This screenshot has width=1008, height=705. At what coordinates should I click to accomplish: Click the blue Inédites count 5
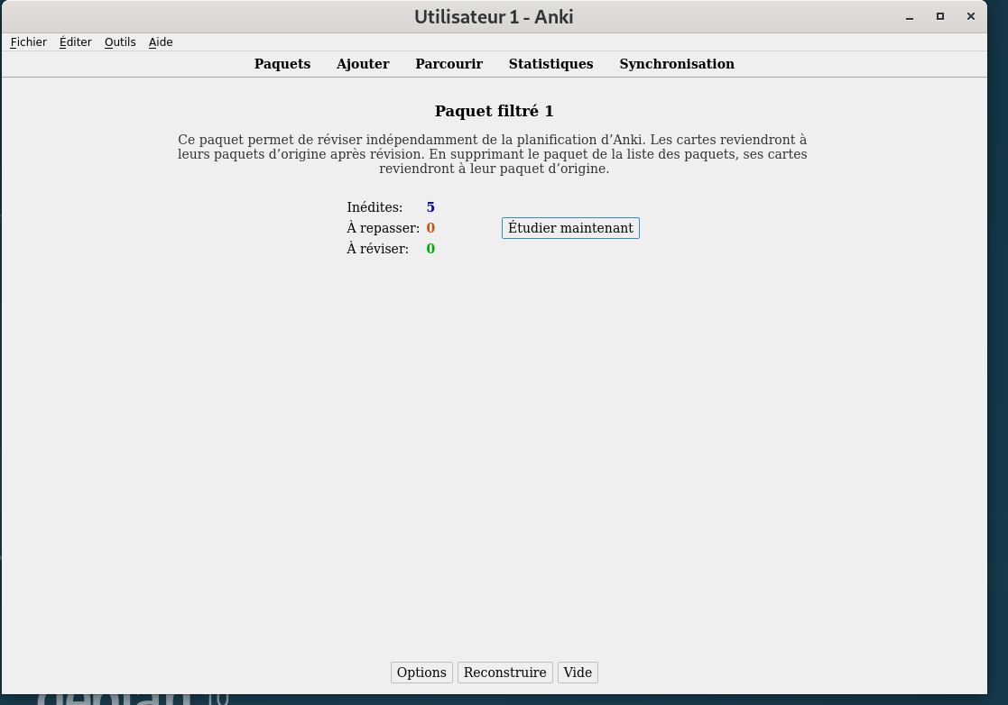430,207
